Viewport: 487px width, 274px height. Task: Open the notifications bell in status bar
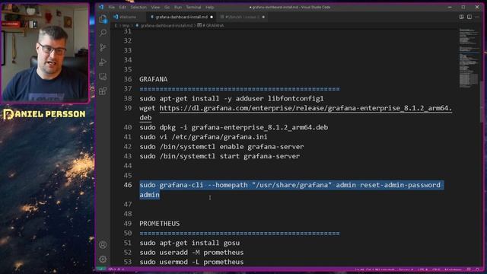click(477, 269)
